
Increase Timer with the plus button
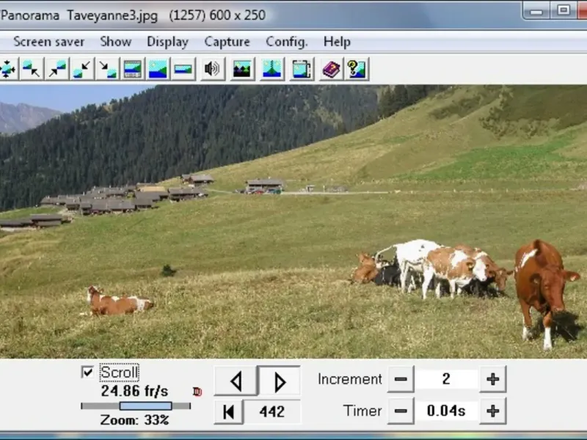click(492, 411)
